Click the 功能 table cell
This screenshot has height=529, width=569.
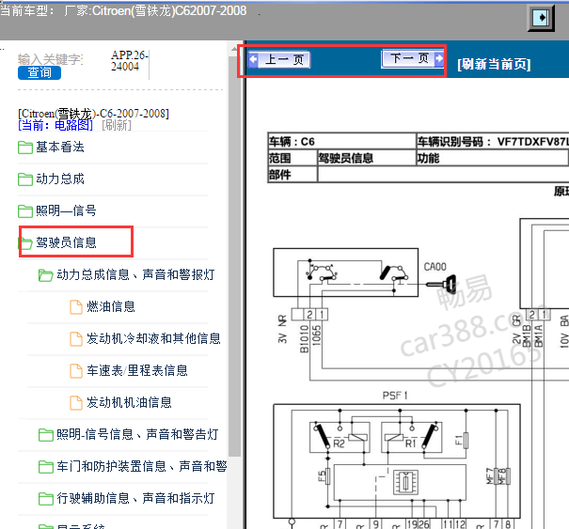[x=493, y=158]
